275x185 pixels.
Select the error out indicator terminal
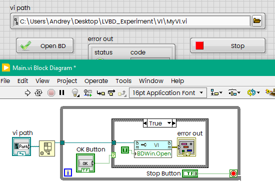click(186, 147)
